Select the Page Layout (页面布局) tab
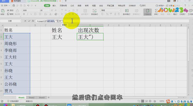 tap(63, 6)
